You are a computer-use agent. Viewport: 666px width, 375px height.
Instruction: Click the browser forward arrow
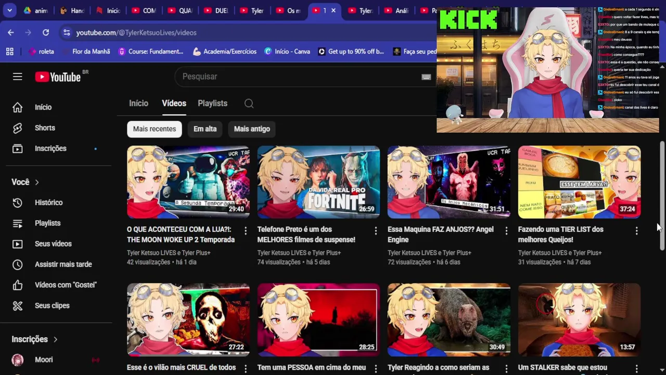[28, 32]
